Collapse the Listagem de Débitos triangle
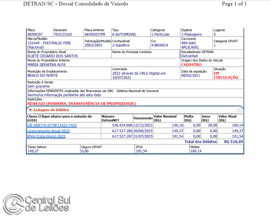The width and height of the screenshot is (271, 218). click(30, 110)
